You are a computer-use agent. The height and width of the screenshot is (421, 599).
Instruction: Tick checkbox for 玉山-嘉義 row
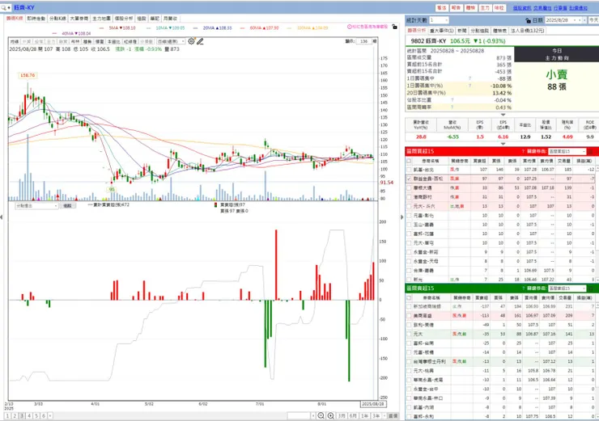409,224
